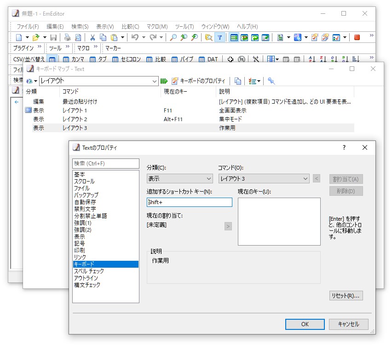Click the DAT mode button

pyautogui.click(x=208, y=59)
